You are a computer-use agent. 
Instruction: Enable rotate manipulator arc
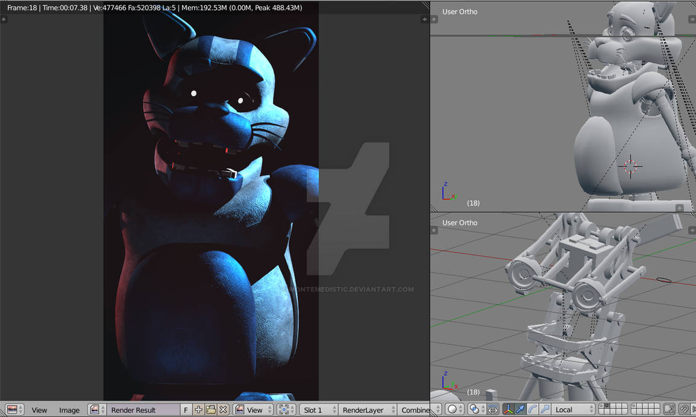(533, 409)
